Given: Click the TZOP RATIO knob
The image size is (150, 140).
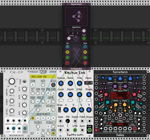Looking at the screenshot, I should coord(43,85).
